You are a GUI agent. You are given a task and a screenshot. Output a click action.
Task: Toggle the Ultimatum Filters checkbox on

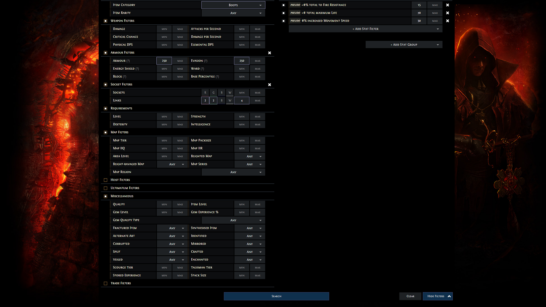pyautogui.click(x=106, y=188)
